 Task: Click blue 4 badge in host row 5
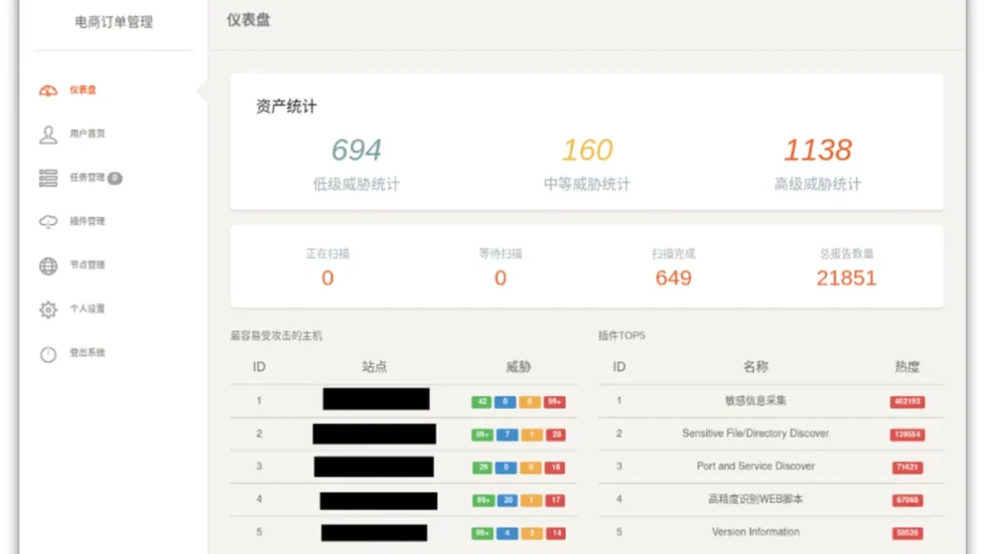[507, 533]
